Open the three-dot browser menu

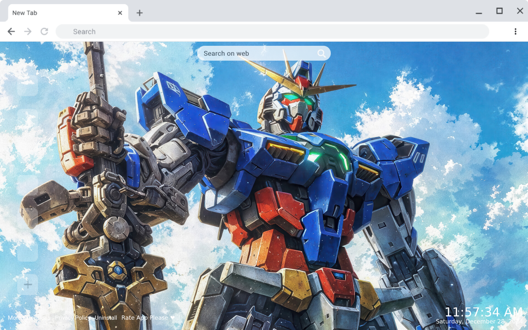coord(515,31)
